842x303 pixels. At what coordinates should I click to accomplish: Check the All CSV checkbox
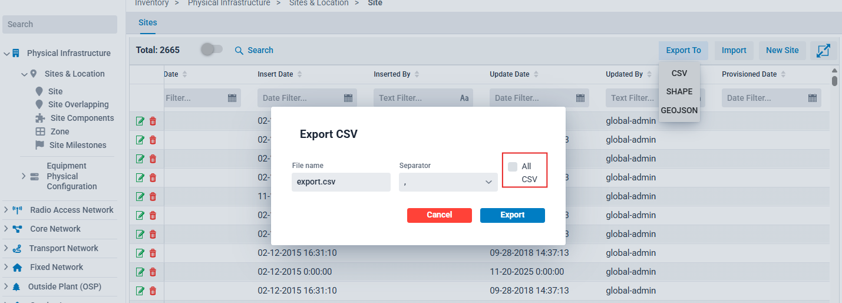click(x=513, y=167)
